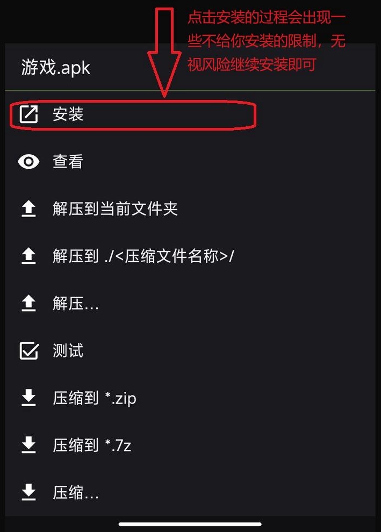This screenshot has height=532, width=381.
Task: Tap the 游戏.apk file name header
Action: [56, 68]
